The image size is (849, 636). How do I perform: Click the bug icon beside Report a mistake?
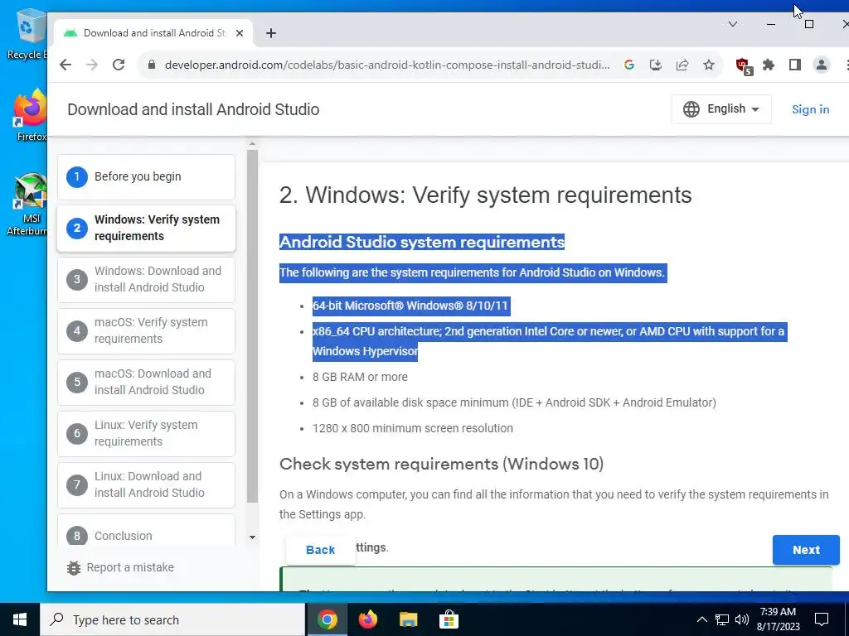pos(74,568)
